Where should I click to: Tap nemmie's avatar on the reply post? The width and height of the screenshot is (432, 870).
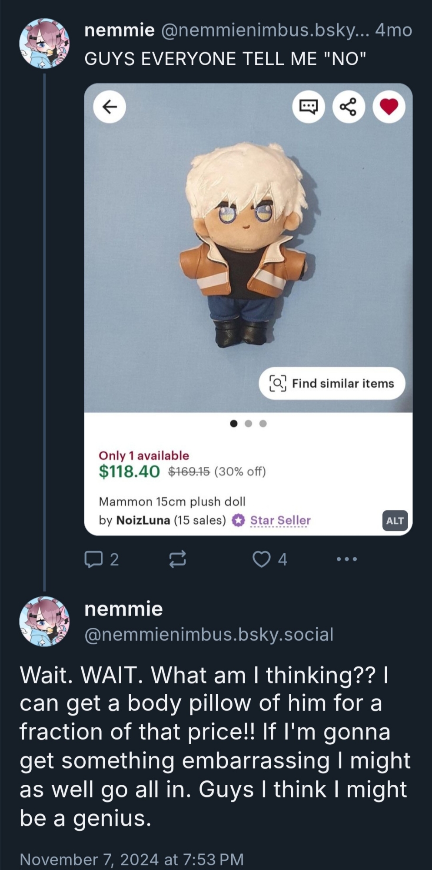(44, 621)
